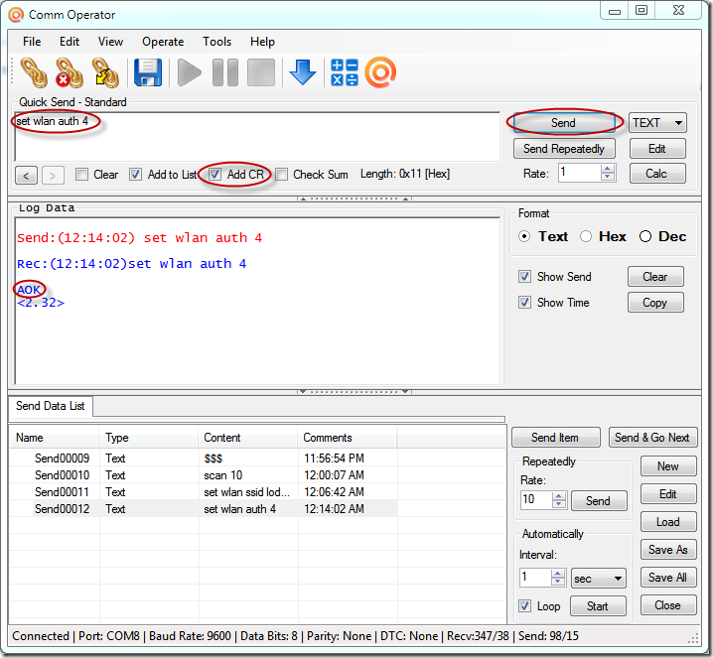Click the Repeatedly Rate value field
Viewport: 713px width, 658px height.
[x=536, y=500]
